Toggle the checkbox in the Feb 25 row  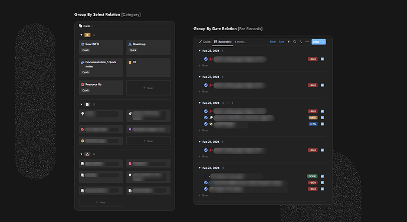pyautogui.click(x=323, y=150)
